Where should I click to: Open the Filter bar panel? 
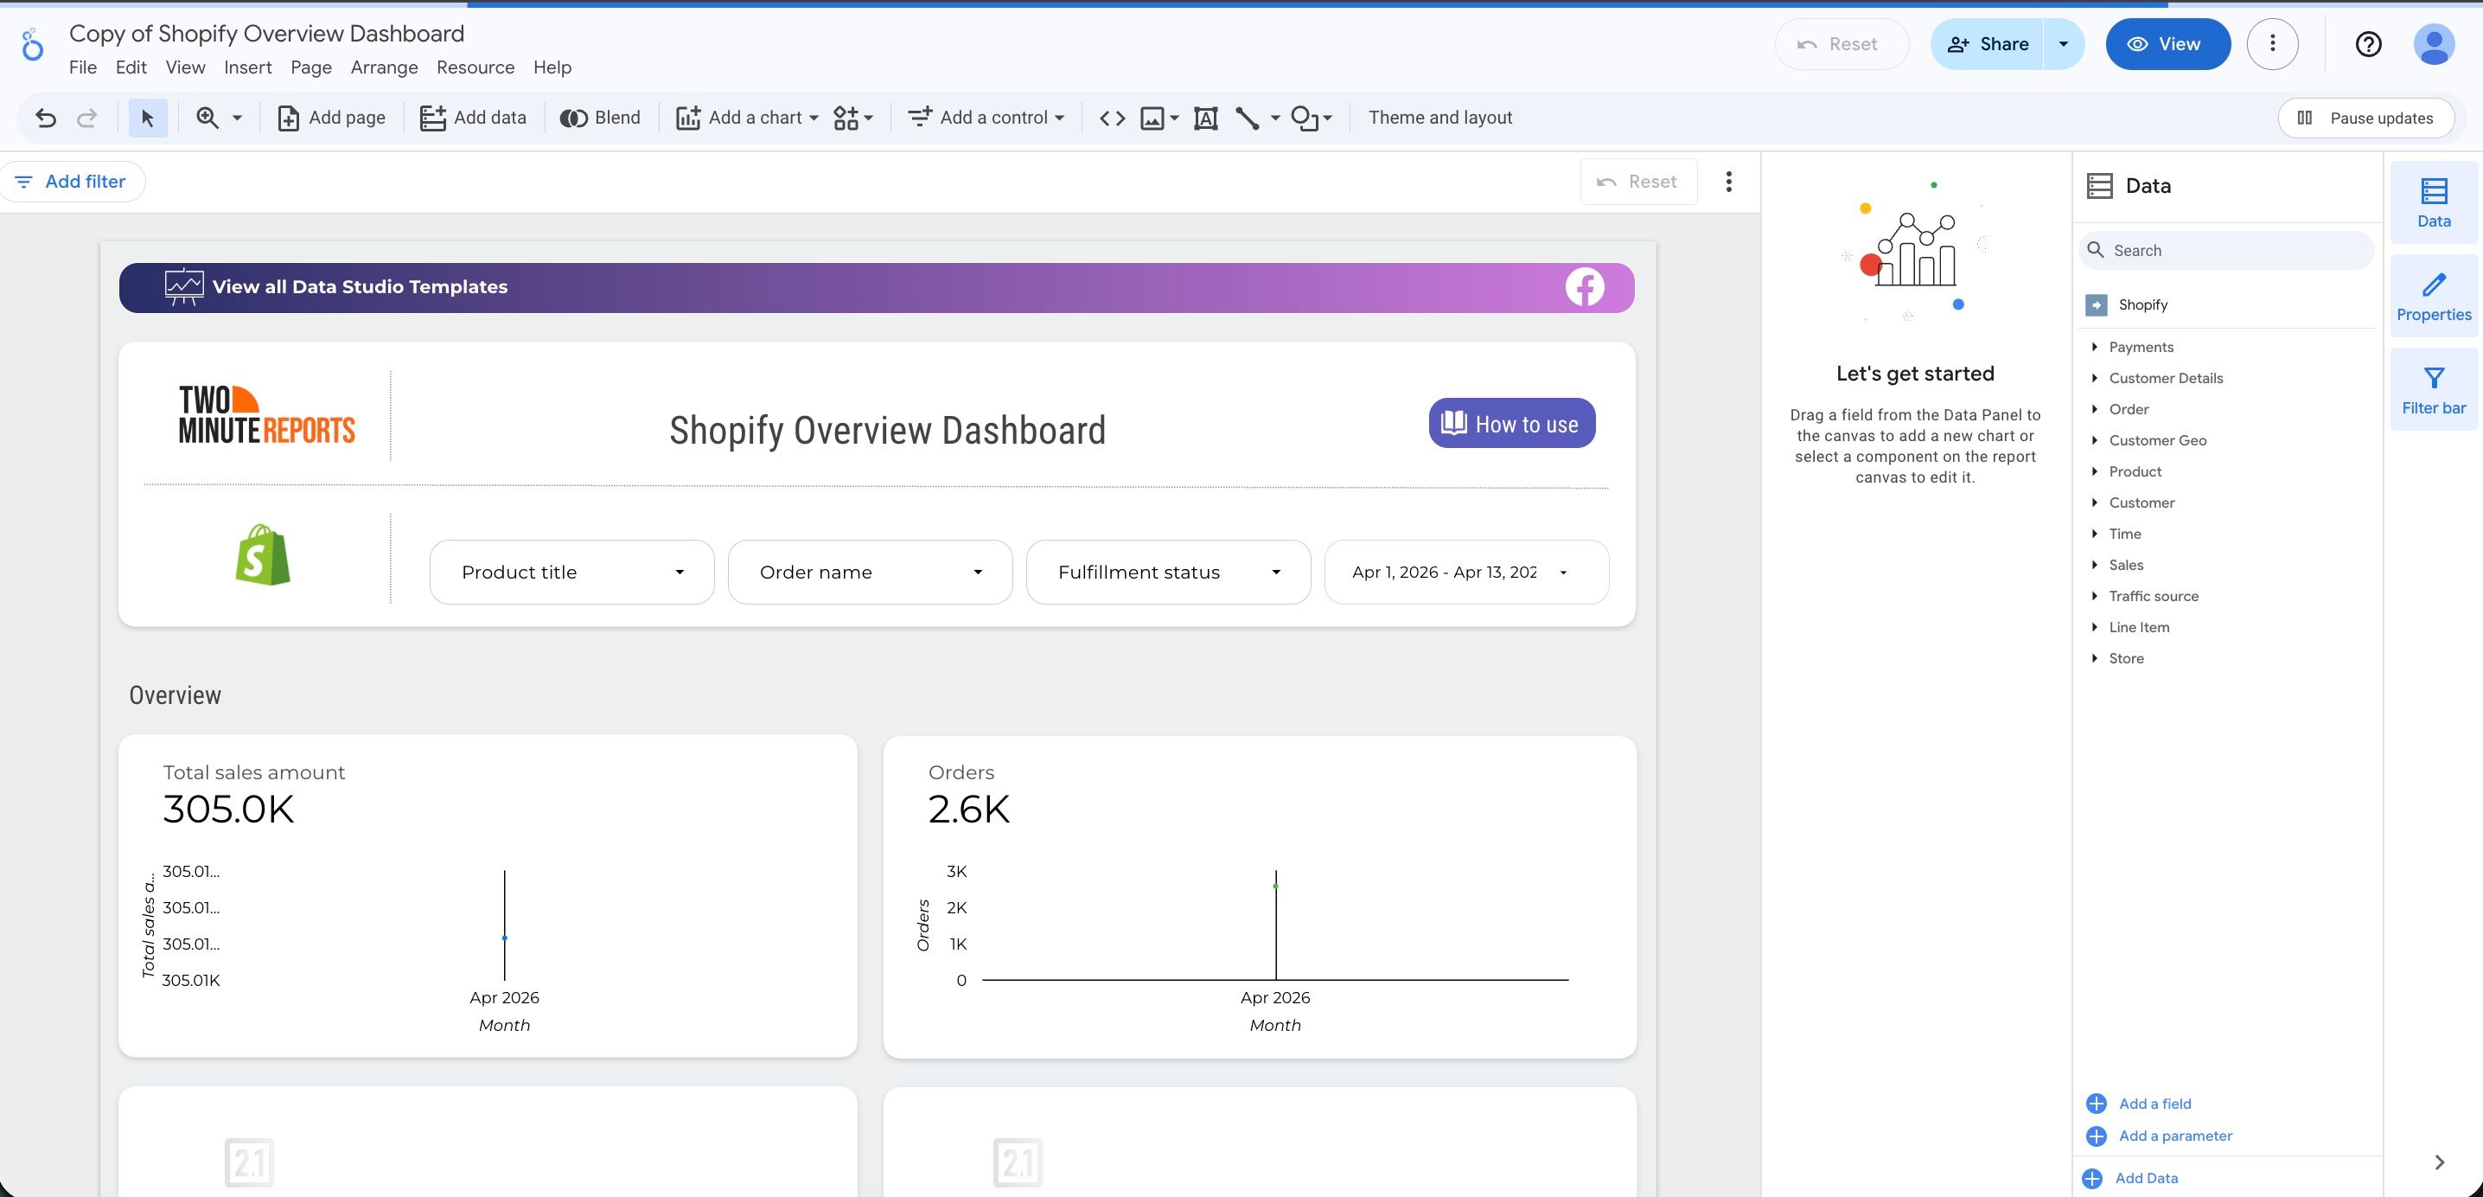[2433, 390]
